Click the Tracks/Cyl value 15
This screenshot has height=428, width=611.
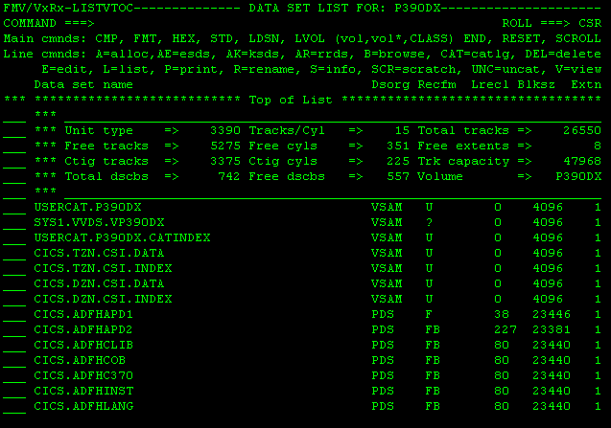tap(402, 130)
